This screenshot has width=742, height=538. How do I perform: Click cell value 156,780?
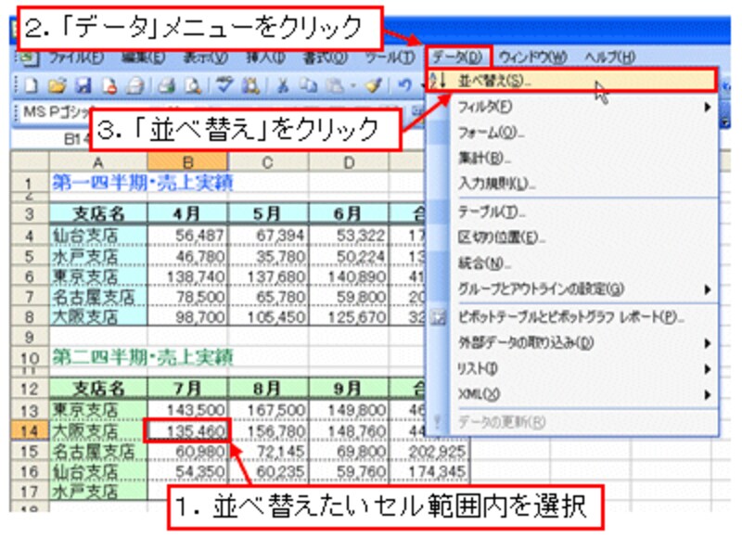(268, 431)
